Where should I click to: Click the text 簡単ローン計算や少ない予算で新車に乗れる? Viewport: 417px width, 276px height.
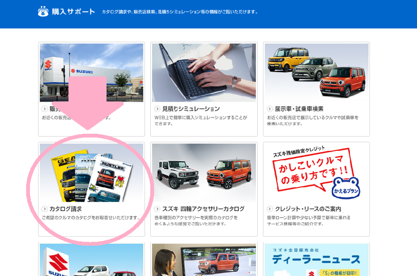(x=309, y=218)
